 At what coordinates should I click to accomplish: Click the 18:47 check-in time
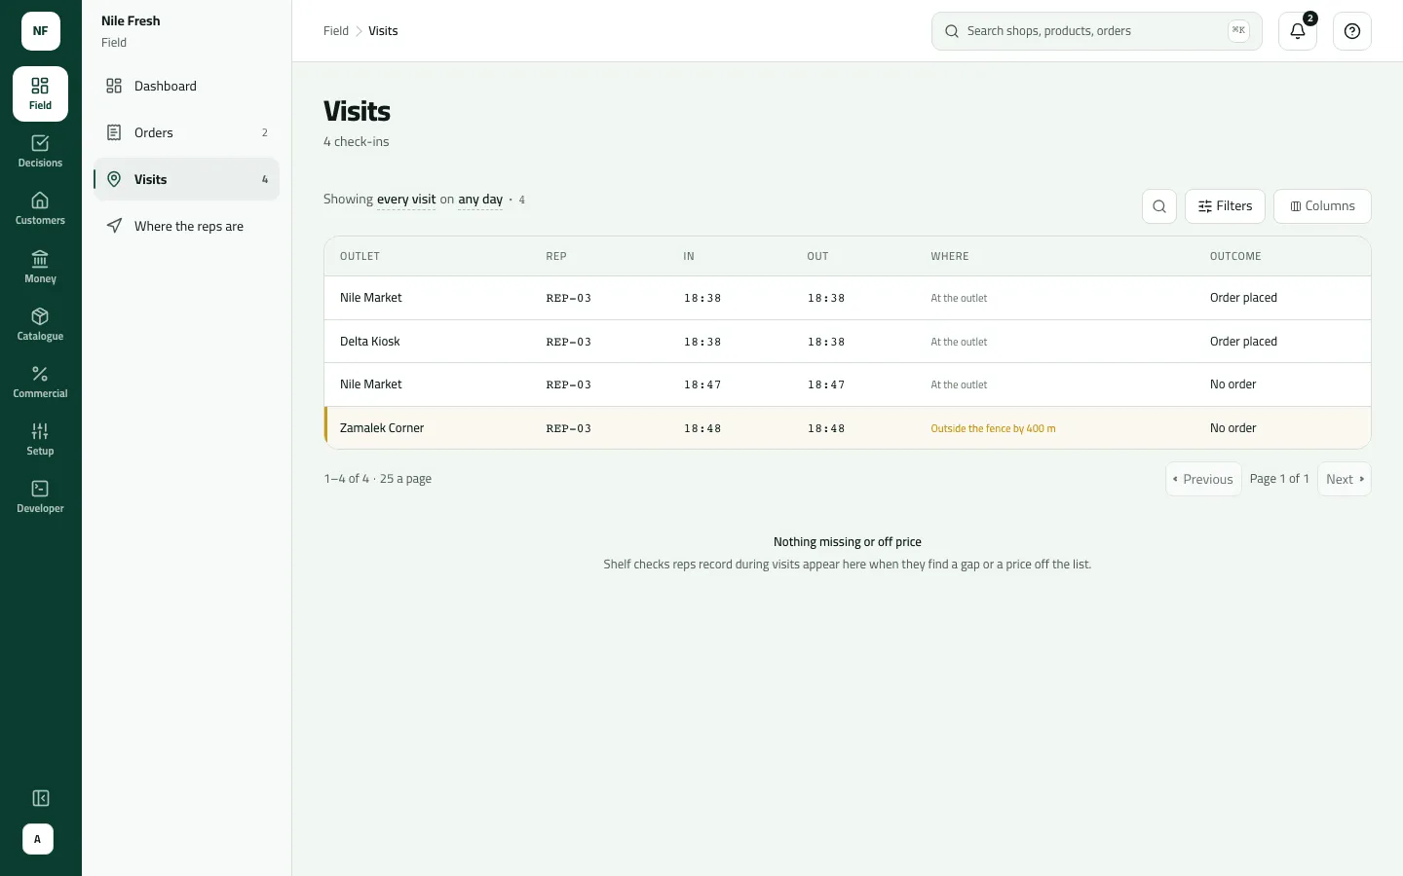pos(702,384)
